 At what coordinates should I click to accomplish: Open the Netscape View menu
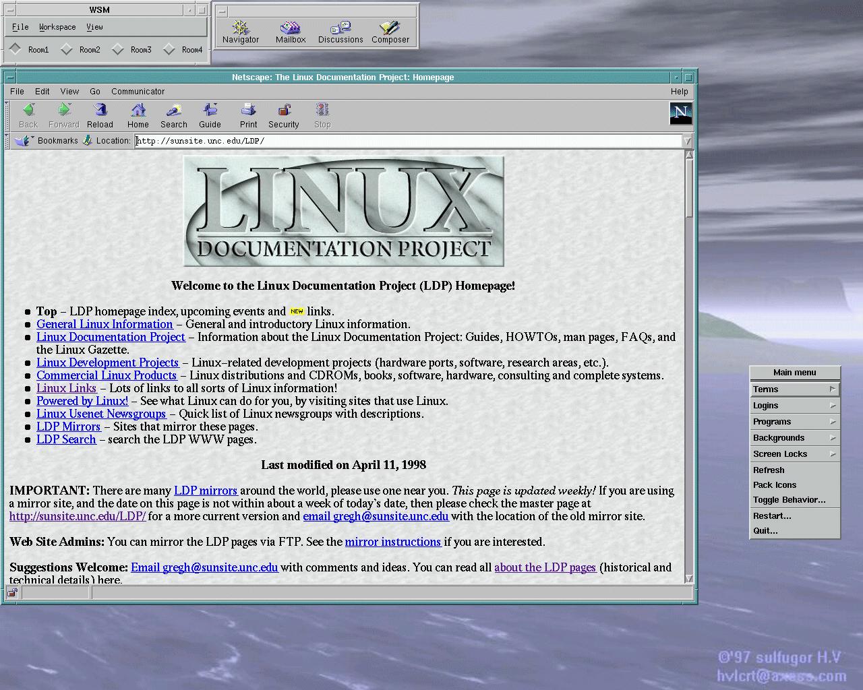pos(69,92)
